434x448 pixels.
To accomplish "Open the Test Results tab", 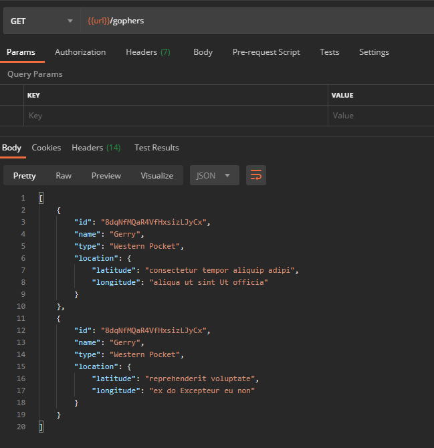I will (x=156, y=148).
